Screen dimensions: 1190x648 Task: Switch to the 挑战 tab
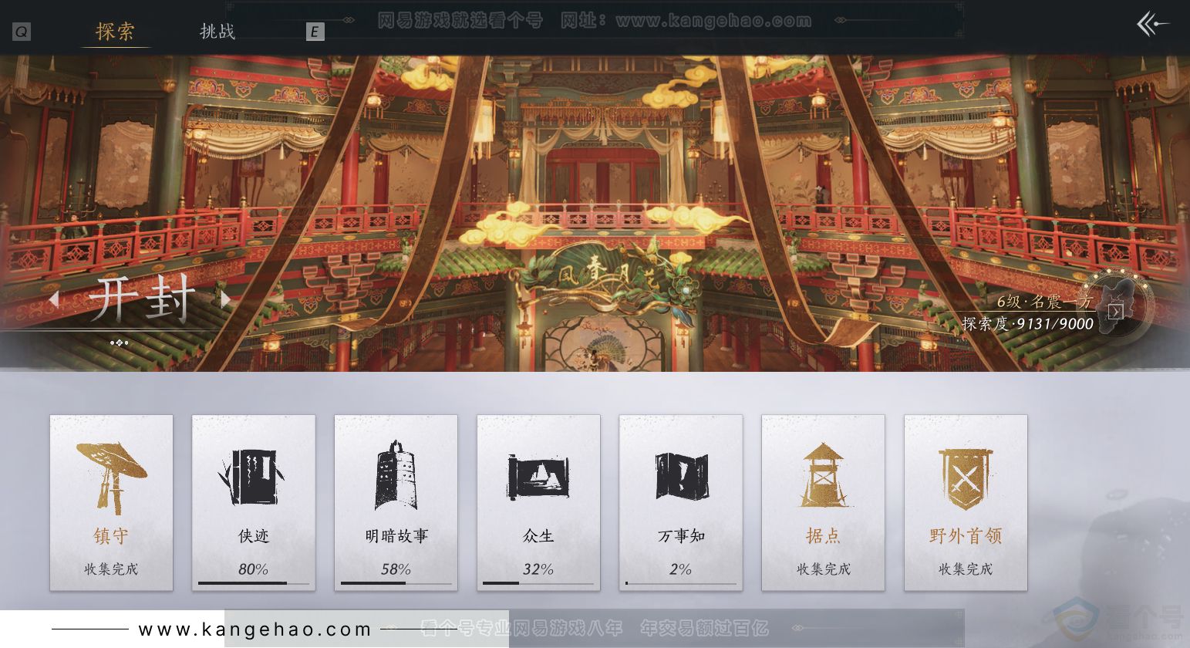coord(217,31)
